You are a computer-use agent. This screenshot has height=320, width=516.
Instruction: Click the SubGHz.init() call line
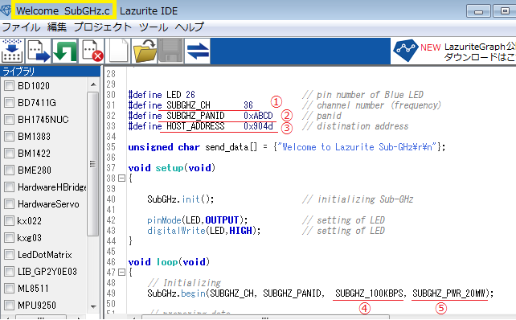pyautogui.click(x=181, y=199)
